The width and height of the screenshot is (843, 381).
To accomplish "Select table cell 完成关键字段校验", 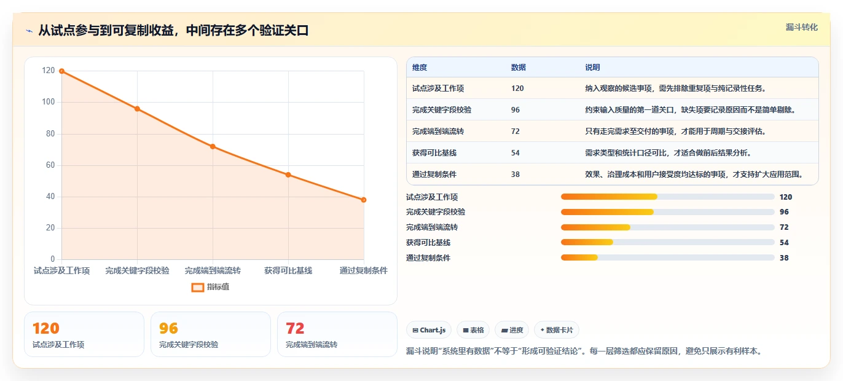I will [x=442, y=110].
